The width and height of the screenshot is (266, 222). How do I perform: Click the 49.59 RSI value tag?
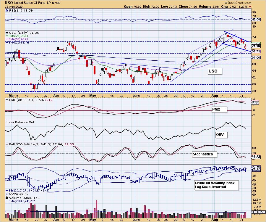coord(256,19)
